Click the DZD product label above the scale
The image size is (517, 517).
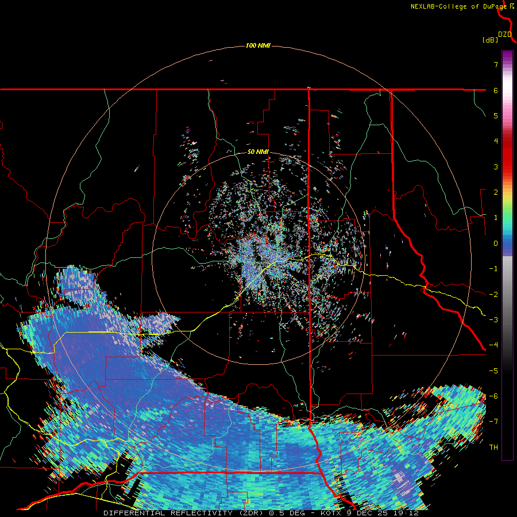505,34
